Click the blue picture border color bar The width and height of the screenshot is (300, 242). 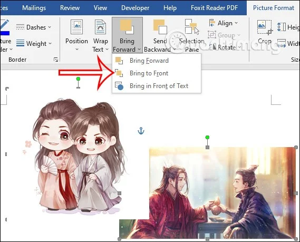(x=5, y=33)
